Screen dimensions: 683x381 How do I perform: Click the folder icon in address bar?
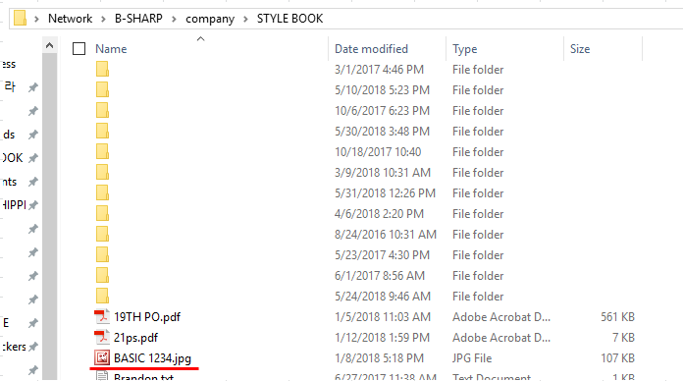(x=20, y=19)
